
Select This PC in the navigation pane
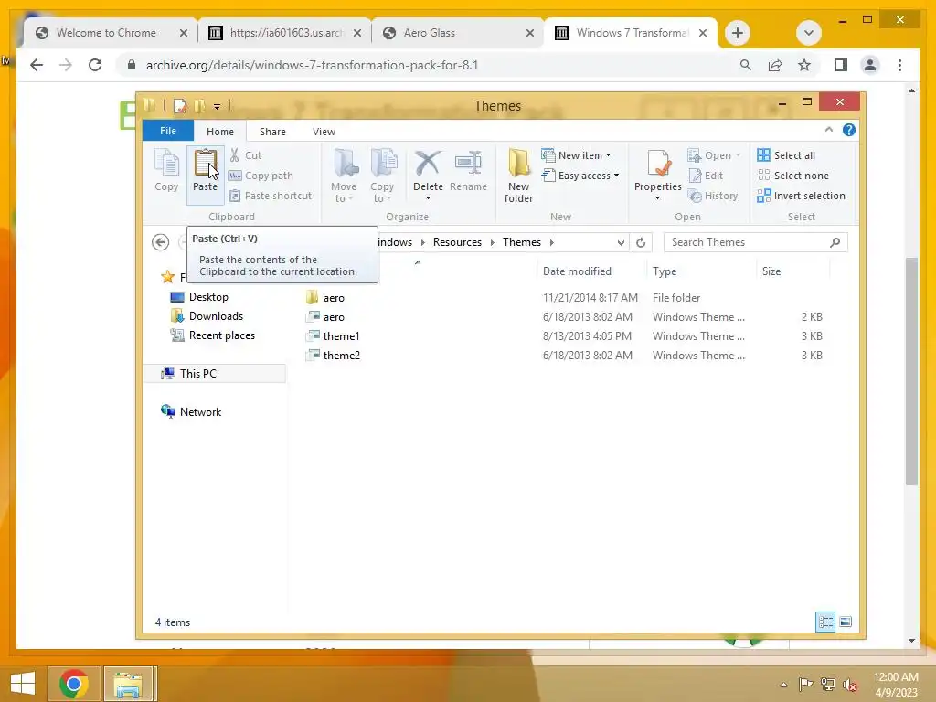click(x=198, y=373)
